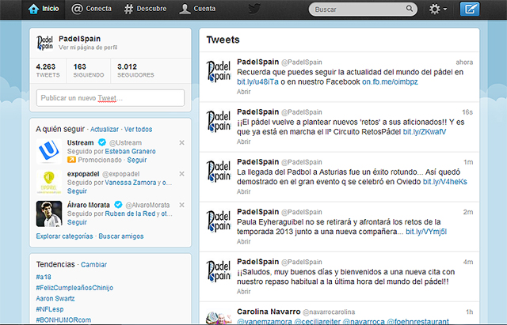Click Álvaro Morata avatar photo
The height and width of the screenshot is (325, 507).
coord(49,214)
